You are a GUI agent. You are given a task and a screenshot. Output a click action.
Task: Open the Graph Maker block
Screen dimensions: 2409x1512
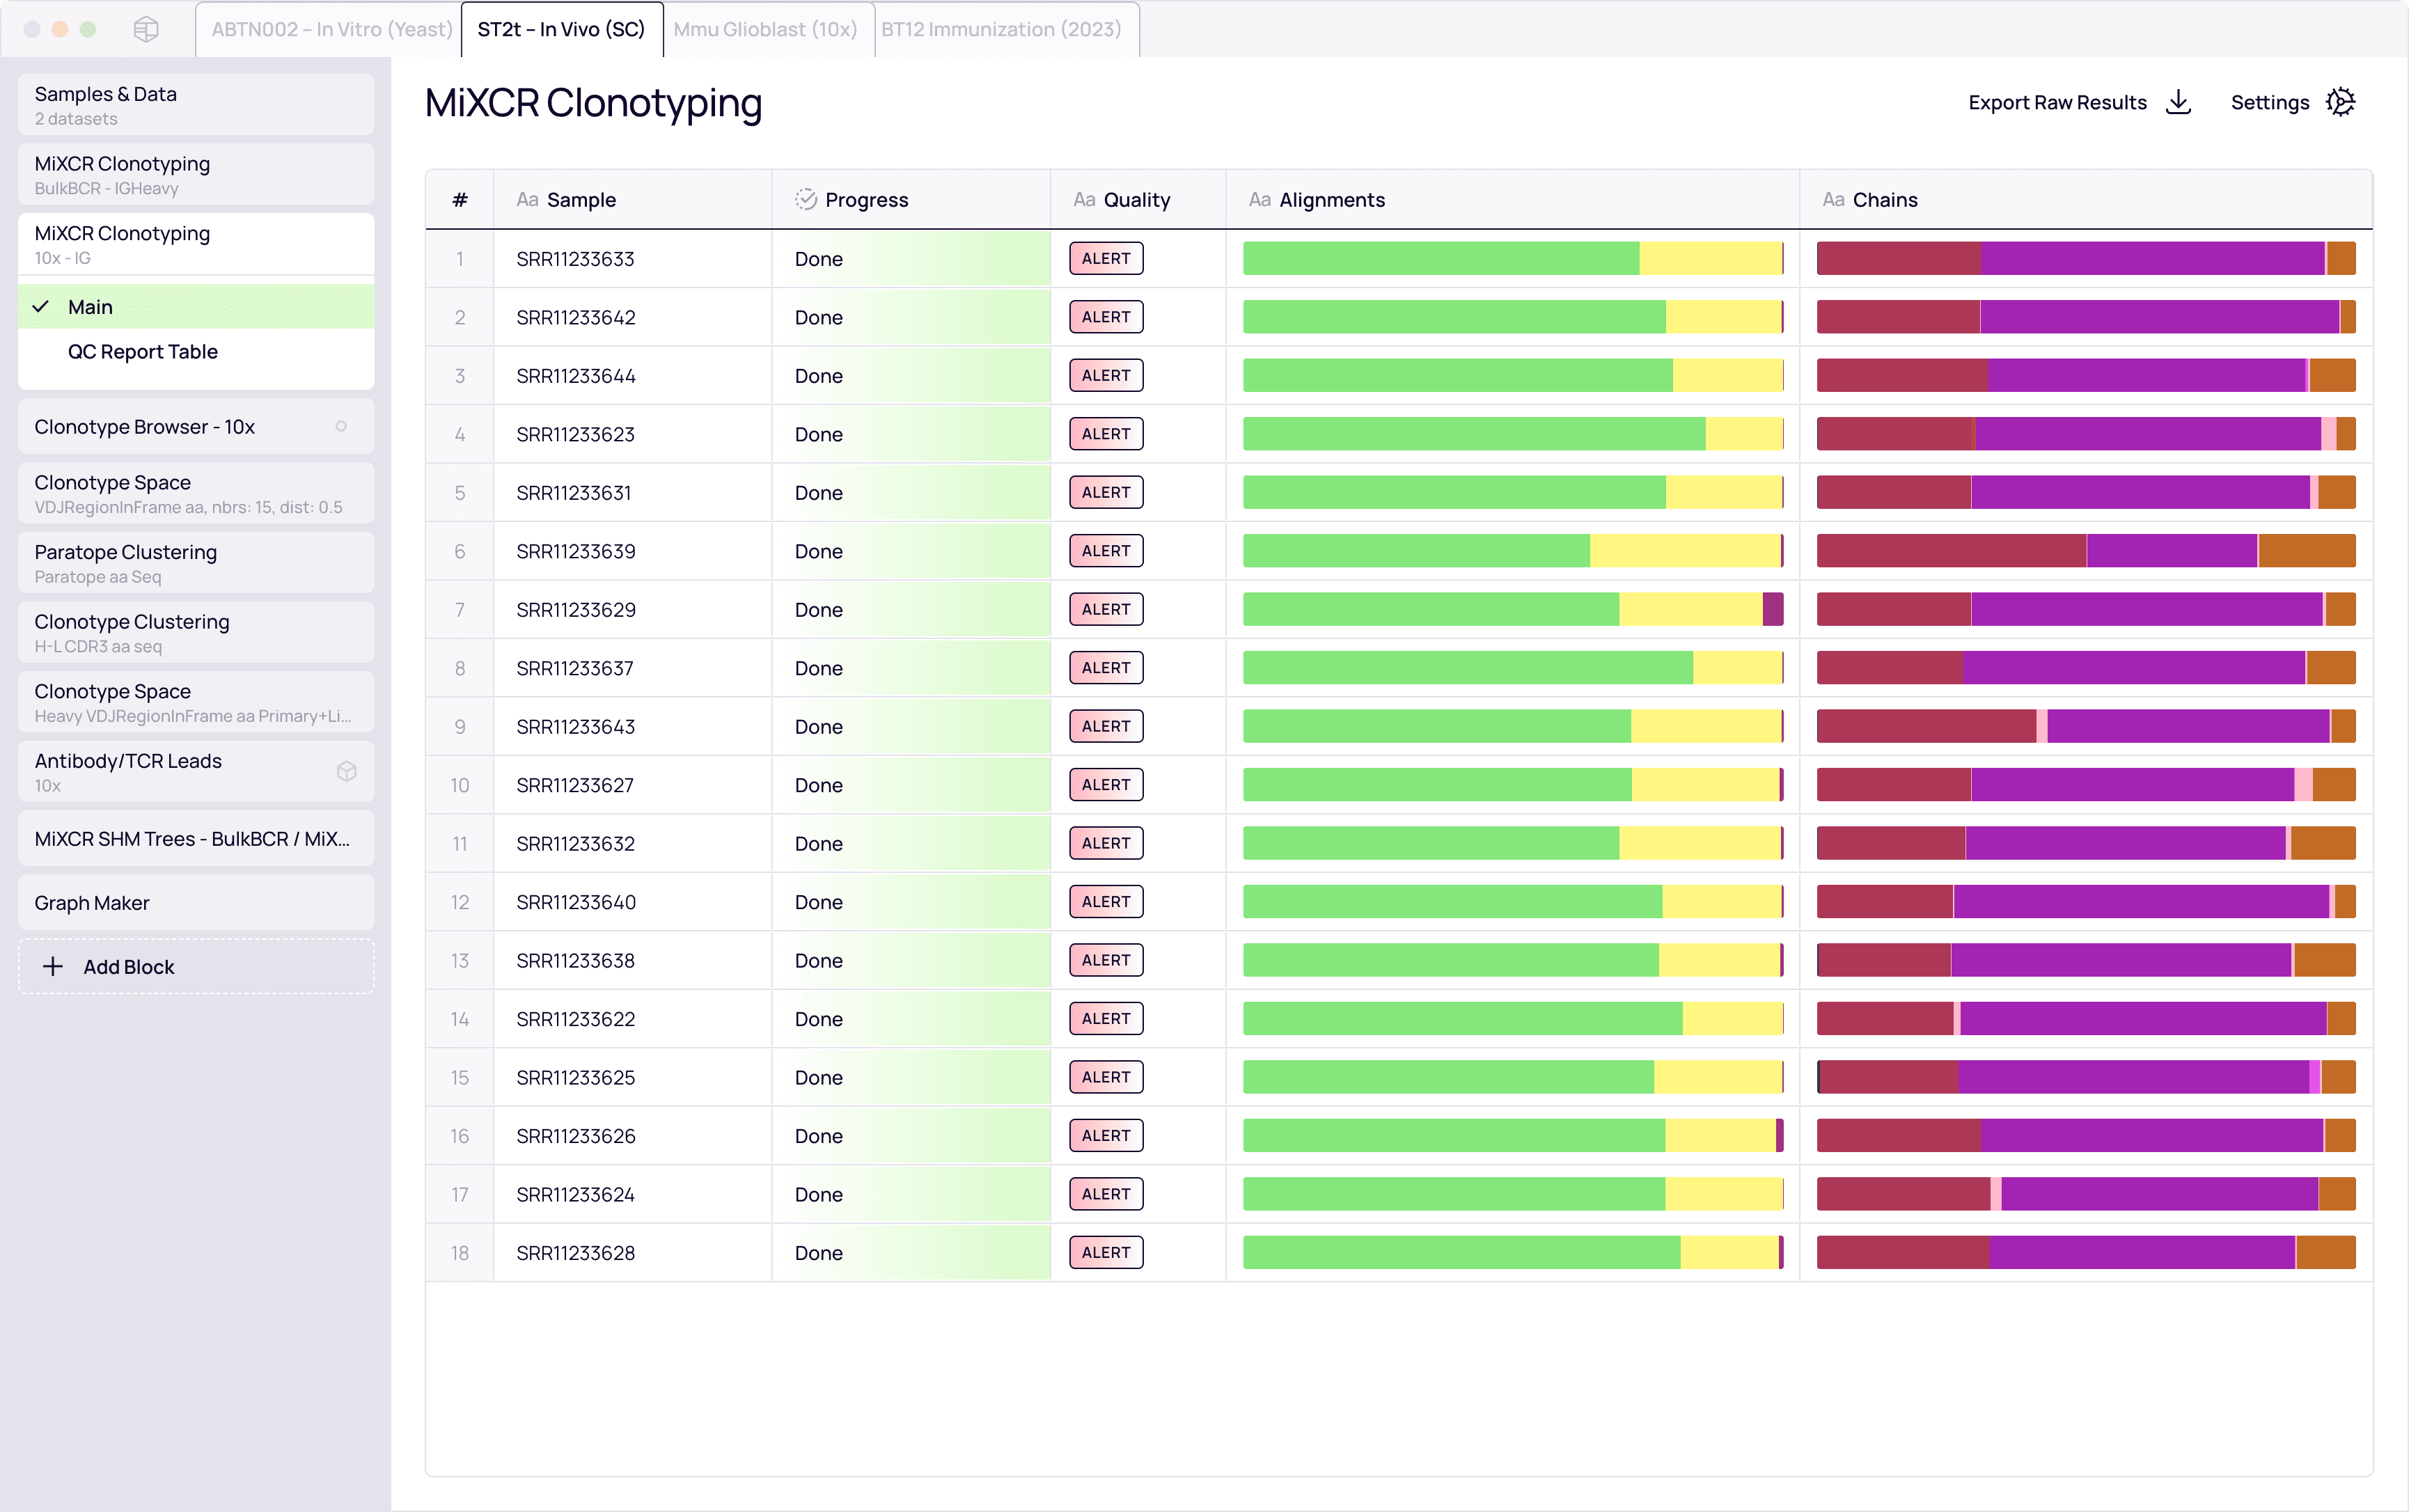coord(196,903)
